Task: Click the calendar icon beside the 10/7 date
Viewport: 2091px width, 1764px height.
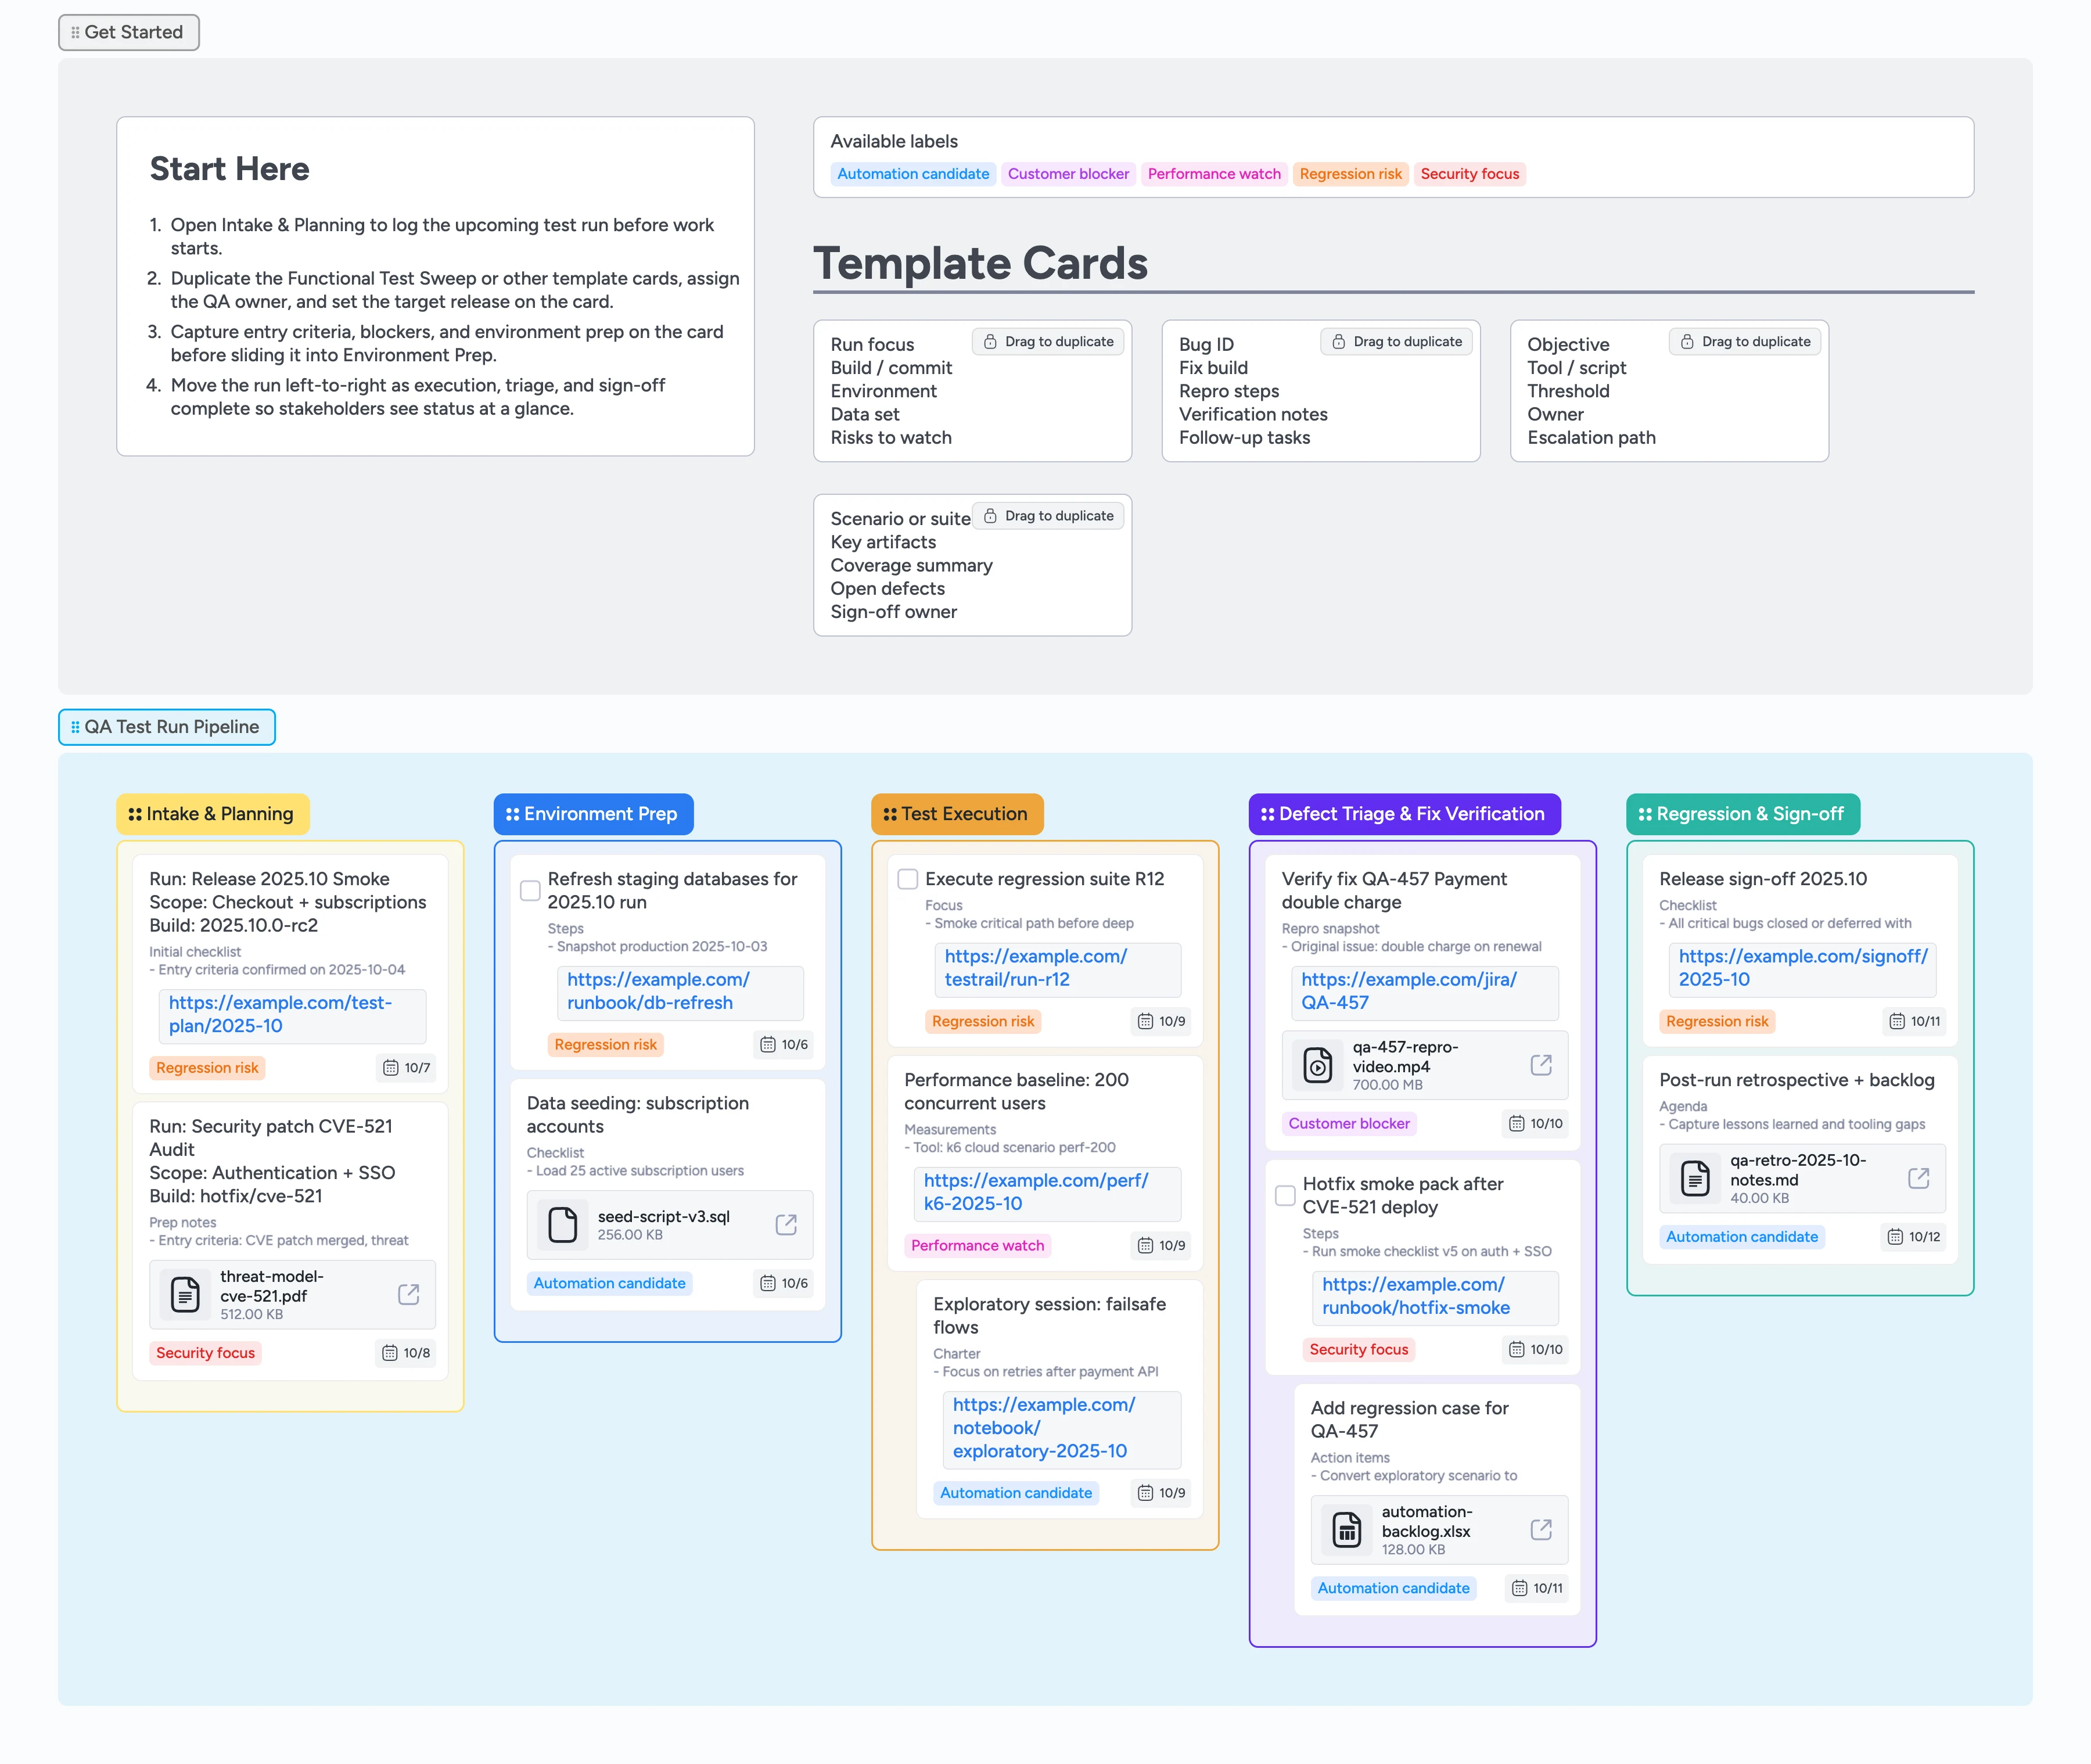Action: tap(390, 1067)
